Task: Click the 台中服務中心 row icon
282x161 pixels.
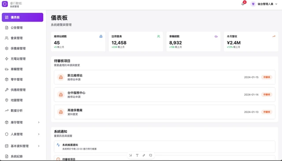Action: click(61, 95)
